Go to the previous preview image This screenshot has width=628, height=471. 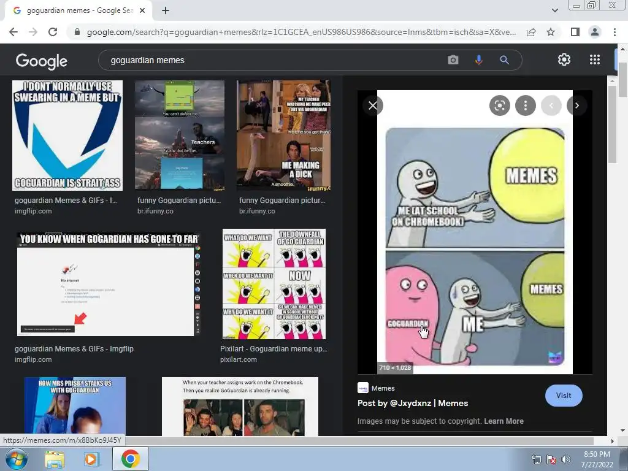[551, 105]
